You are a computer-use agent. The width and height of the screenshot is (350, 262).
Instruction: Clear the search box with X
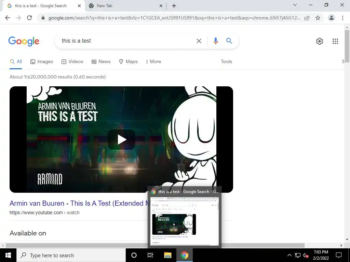click(x=199, y=41)
